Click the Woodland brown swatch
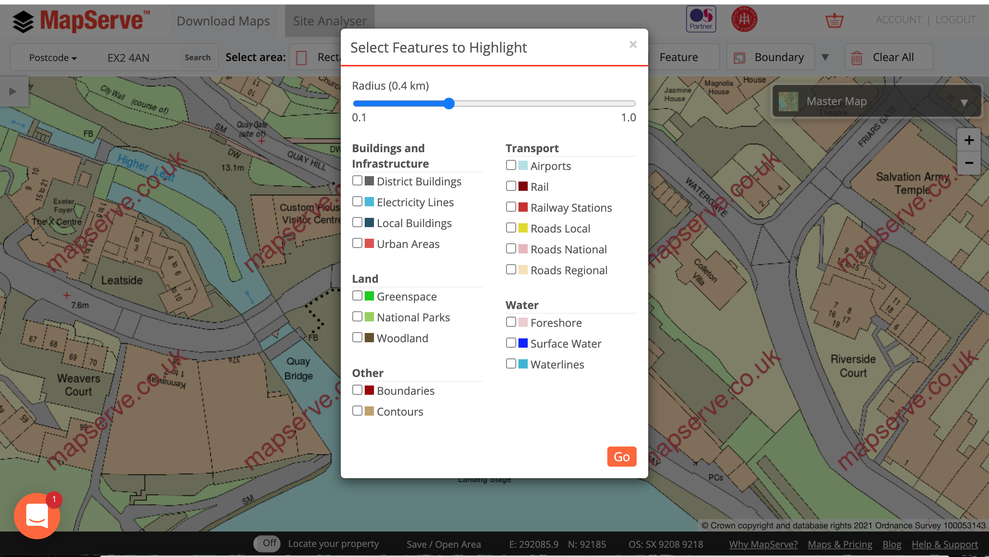Viewport: 989px width, 557px height. coord(369,338)
